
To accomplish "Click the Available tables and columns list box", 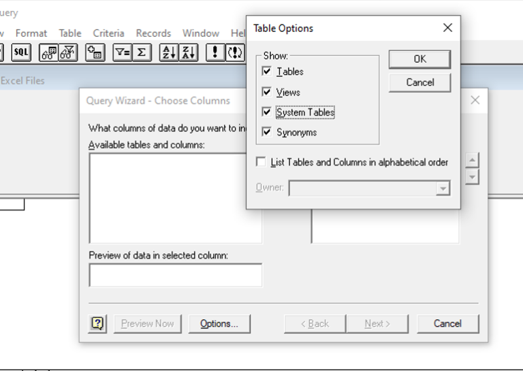I will (x=176, y=198).
